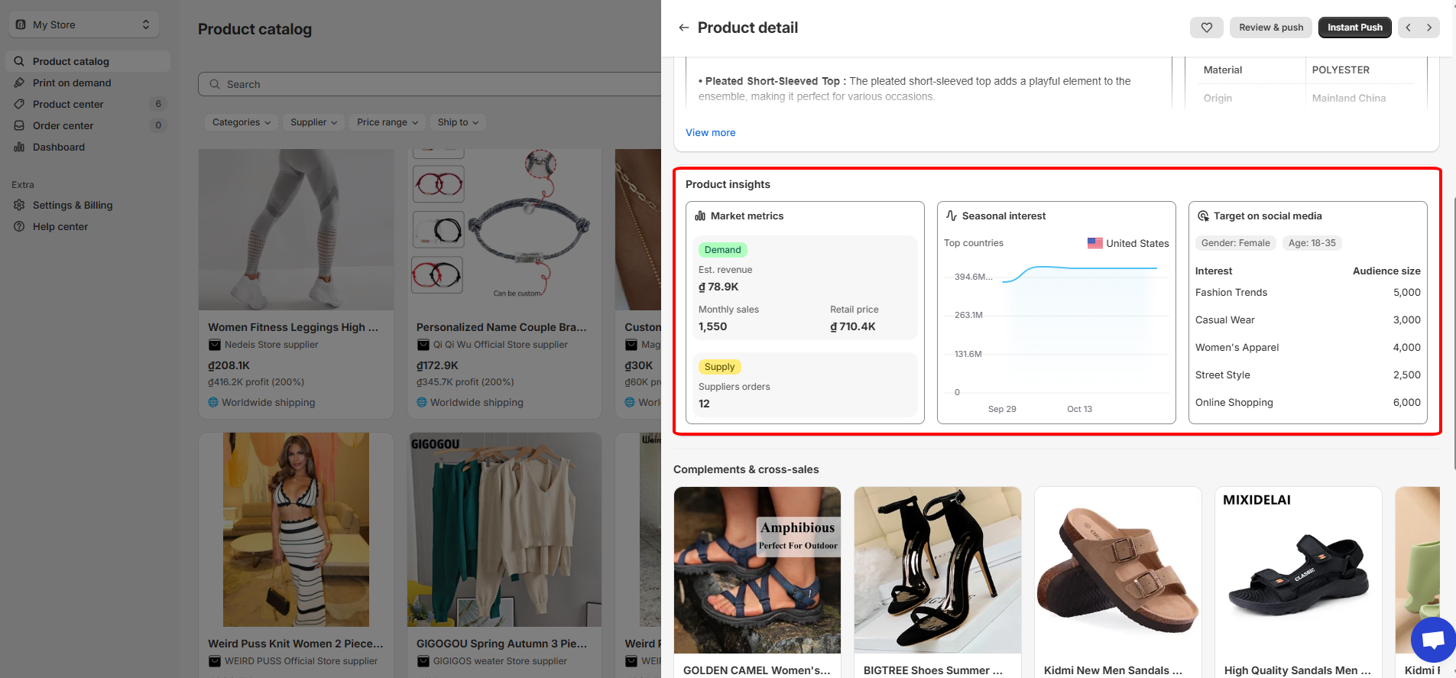Go to next product with right chevron
1456x678 pixels.
coord(1429,28)
